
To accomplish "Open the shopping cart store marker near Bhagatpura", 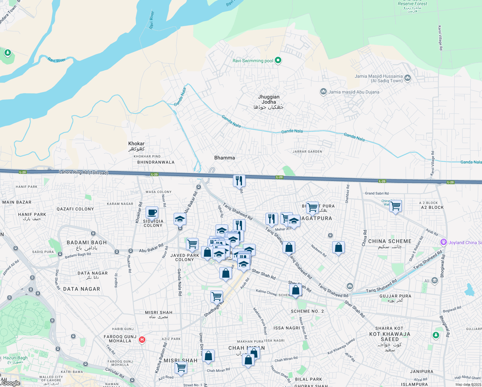I will (x=312, y=207).
